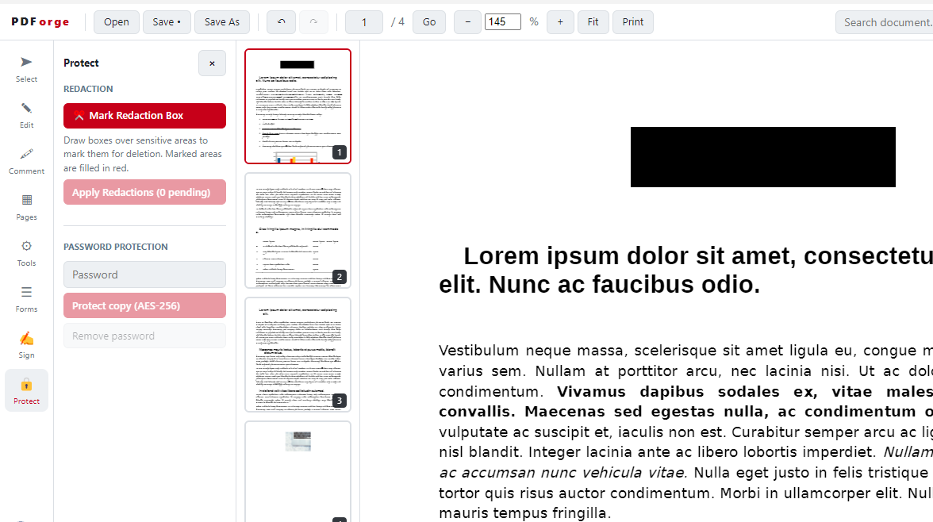Focus the zoom percentage field
The height and width of the screenshot is (522, 933).
point(503,22)
